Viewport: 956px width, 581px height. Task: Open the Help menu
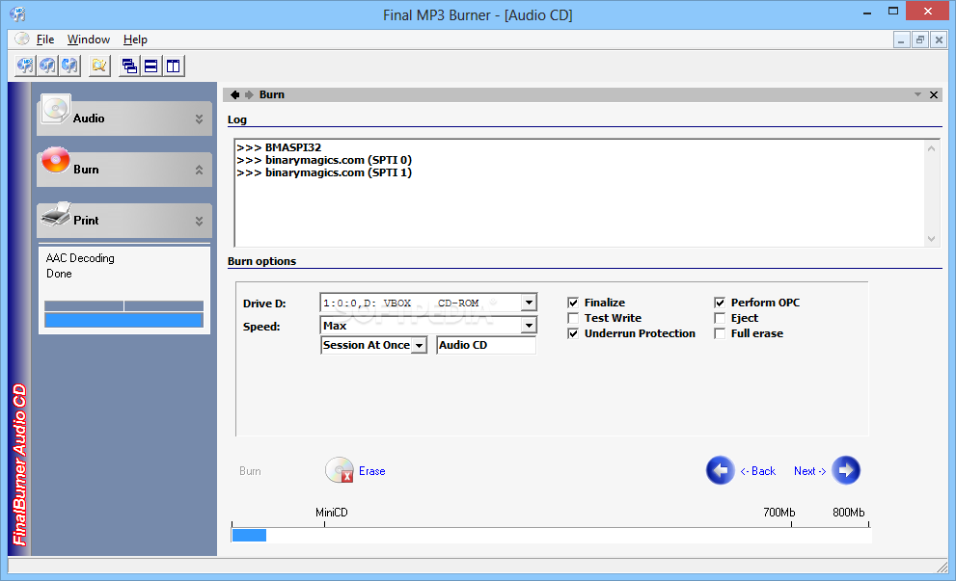tap(135, 40)
